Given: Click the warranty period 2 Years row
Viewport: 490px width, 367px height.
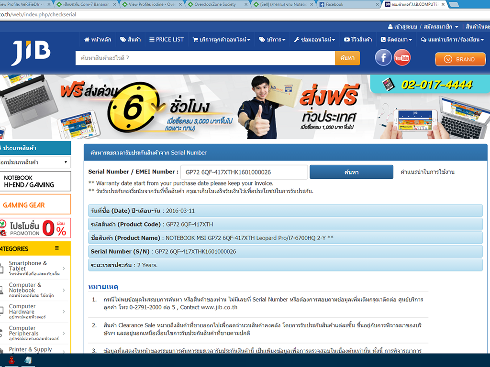Looking at the screenshot, I should pyautogui.click(x=285, y=265).
